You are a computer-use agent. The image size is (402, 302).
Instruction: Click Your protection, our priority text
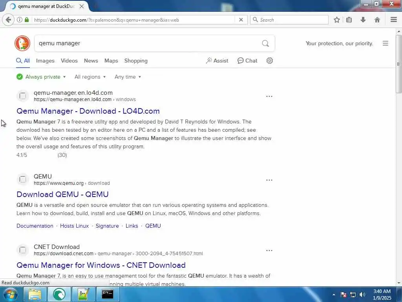point(339,43)
